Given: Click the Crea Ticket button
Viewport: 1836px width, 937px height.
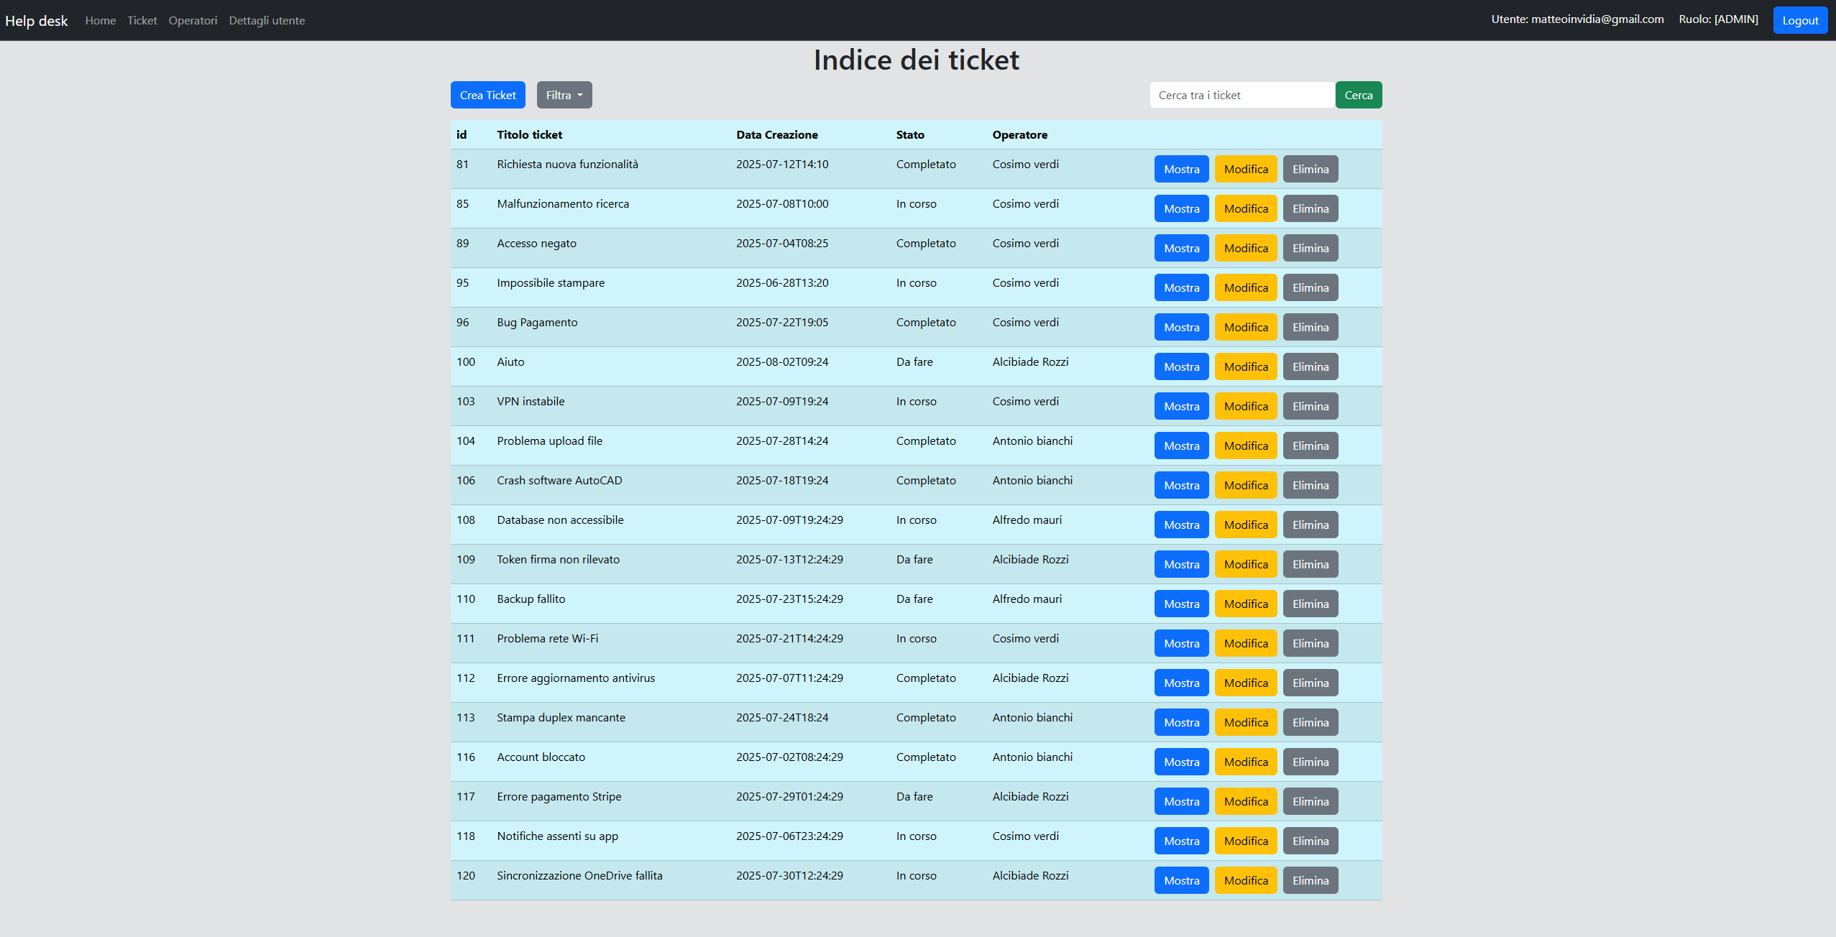Looking at the screenshot, I should 487,95.
